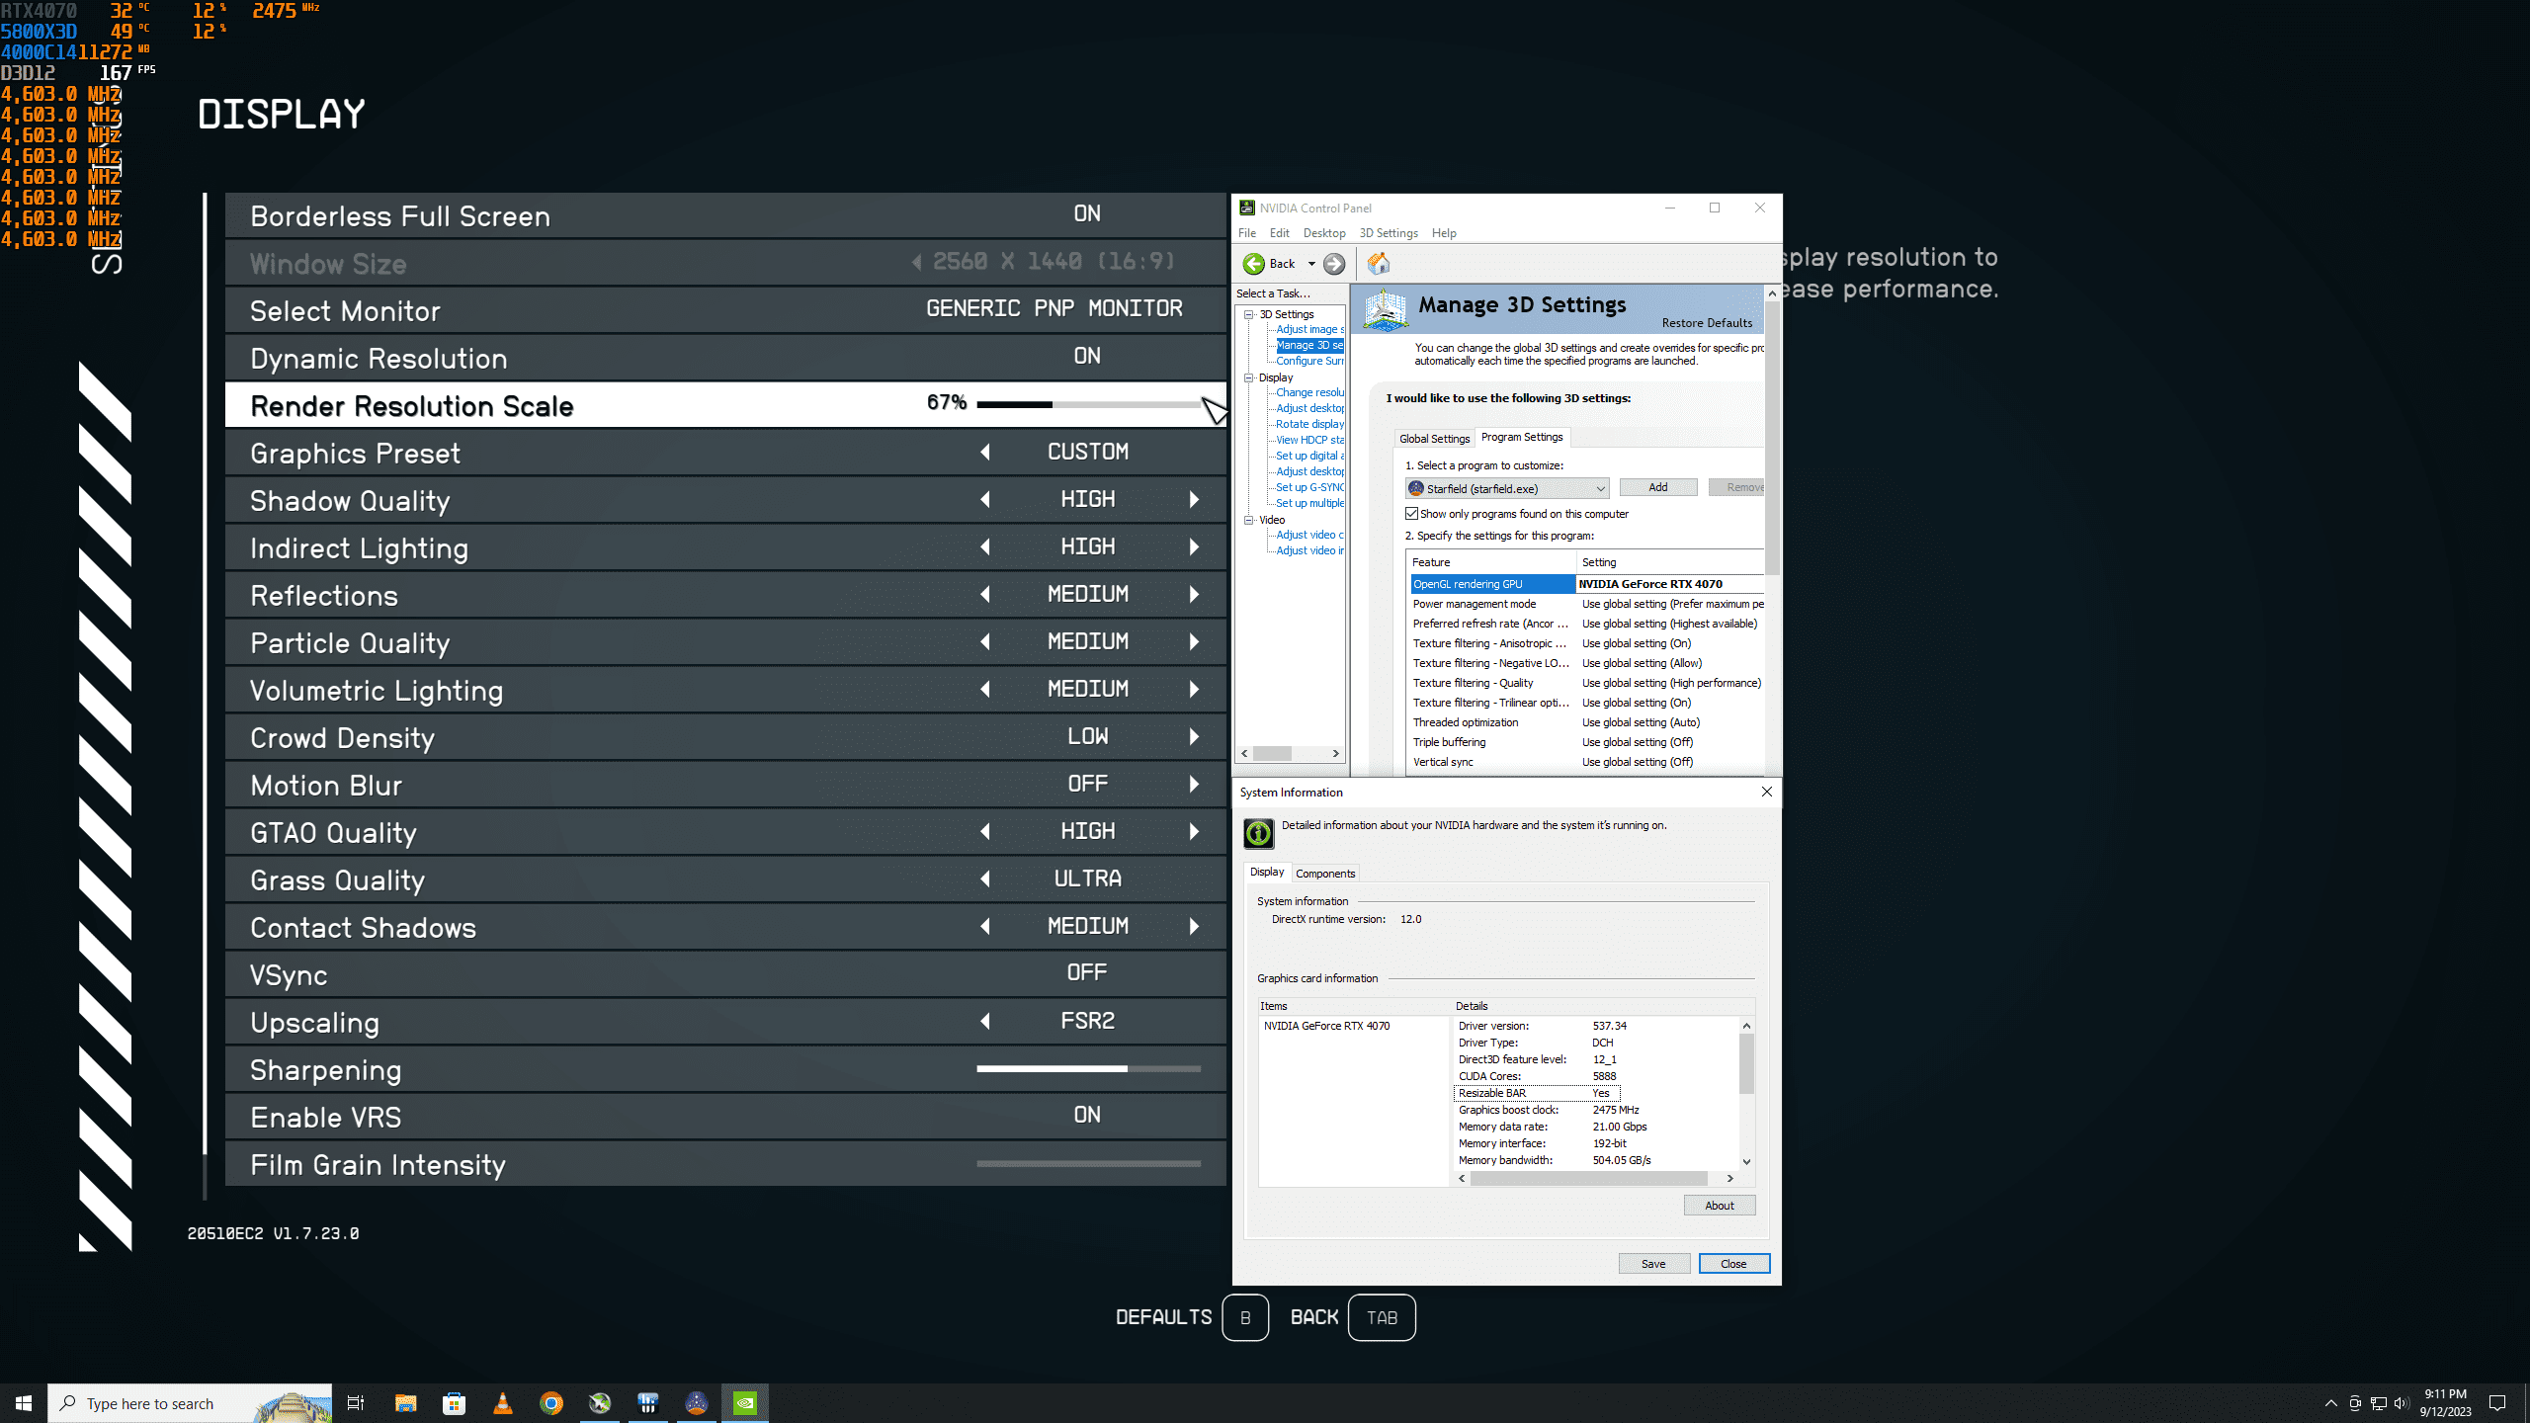Open the Edit menu
The width and height of the screenshot is (2530, 1423).
point(1279,233)
